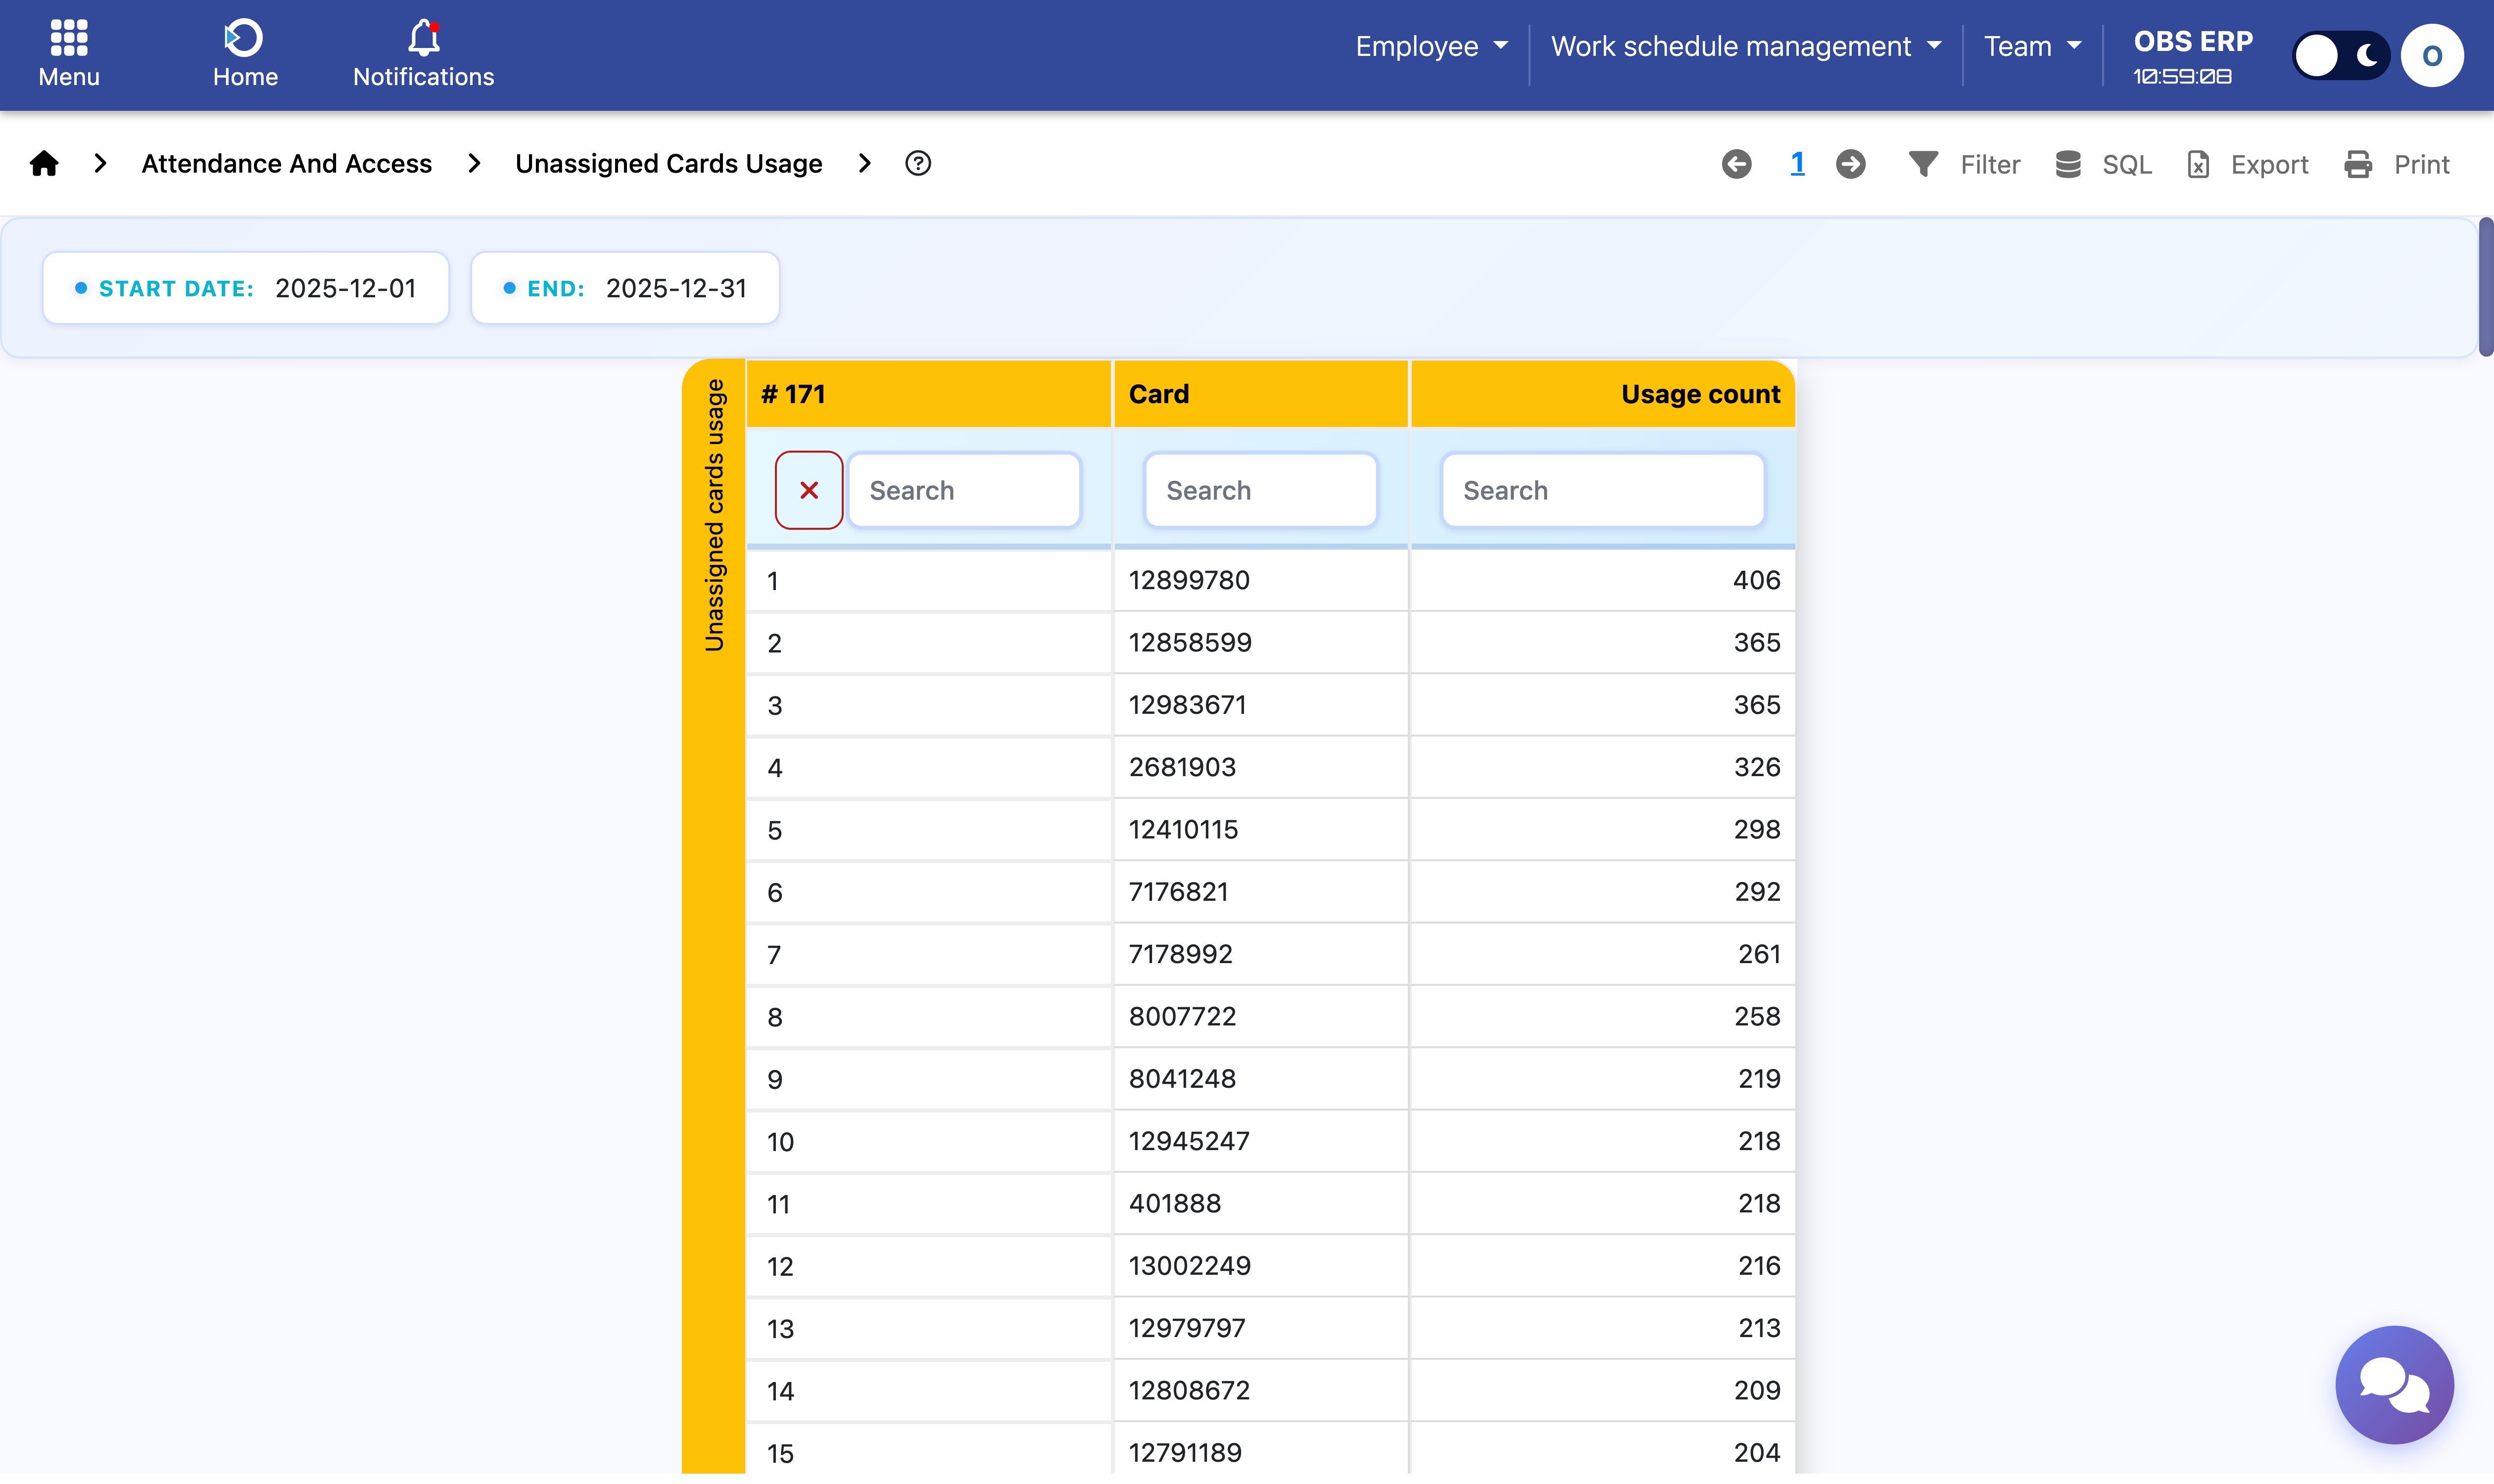Open the Notifications bell

(x=423, y=39)
